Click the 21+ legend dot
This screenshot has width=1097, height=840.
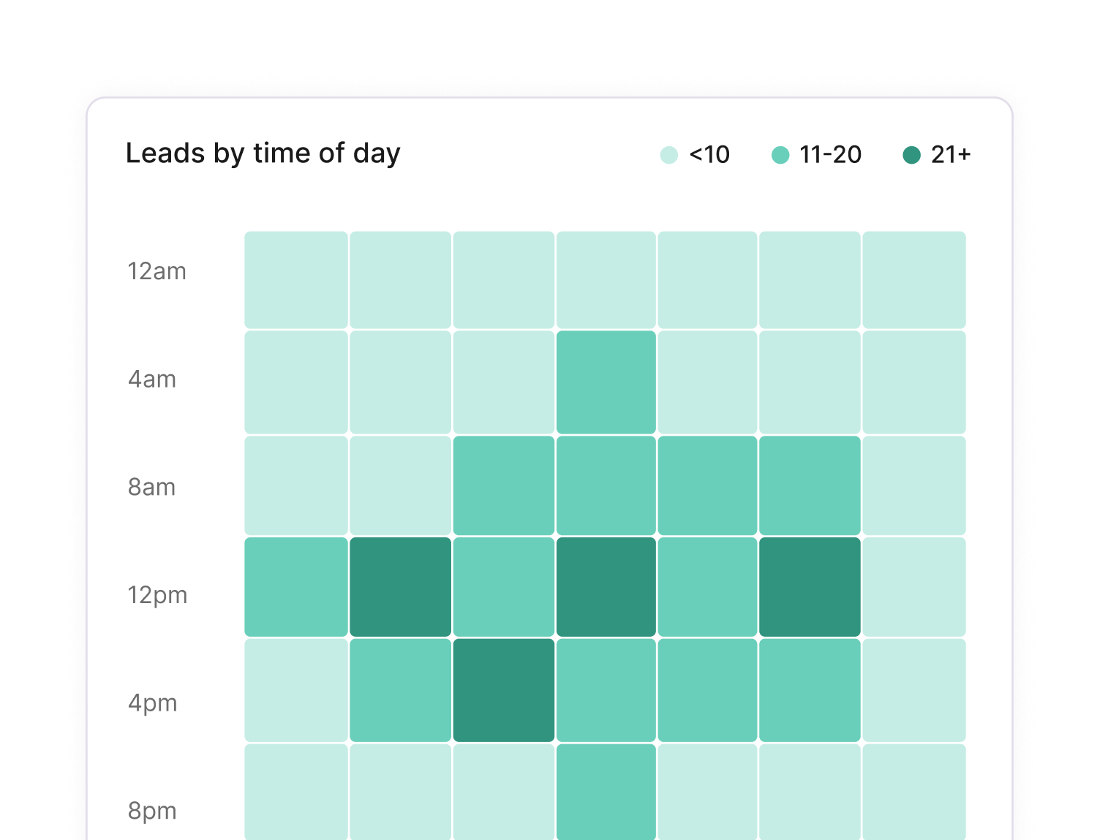point(911,155)
